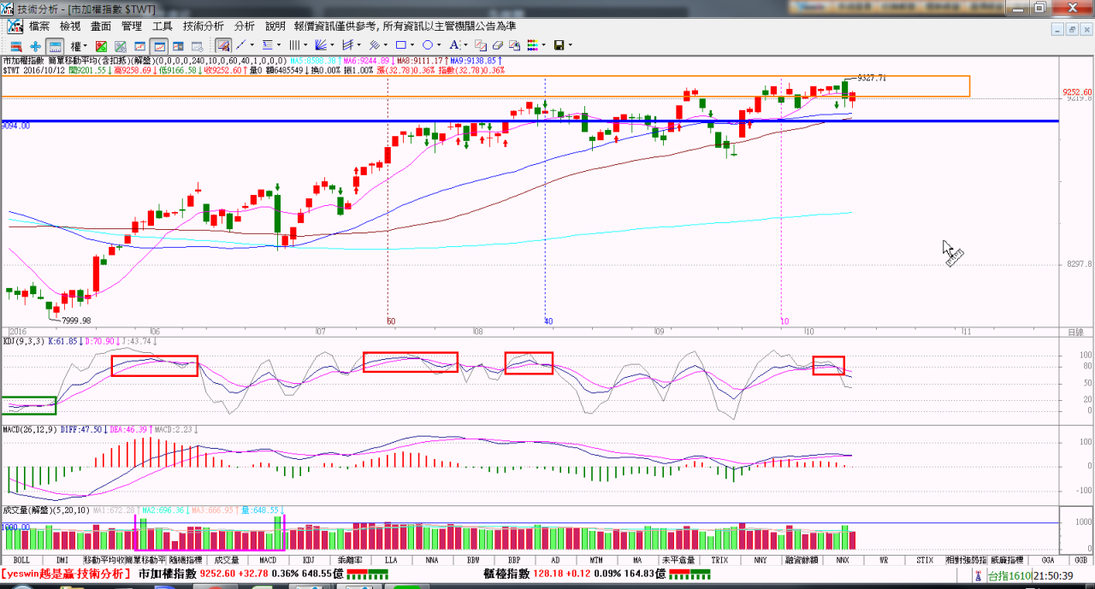
Task: Select the rectangle drawing tool
Action: pos(400,45)
